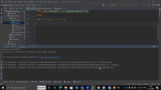Expand the helm folder
The width and height of the screenshot is (161, 90).
pos(8,37)
